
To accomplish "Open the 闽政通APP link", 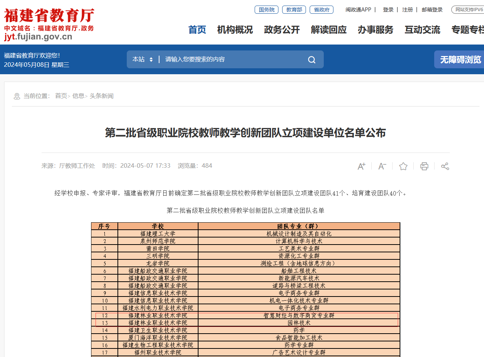I will click(x=358, y=10).
